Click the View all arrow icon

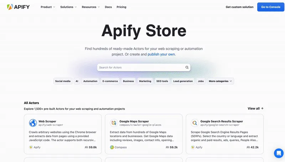[x=262, y=108]
